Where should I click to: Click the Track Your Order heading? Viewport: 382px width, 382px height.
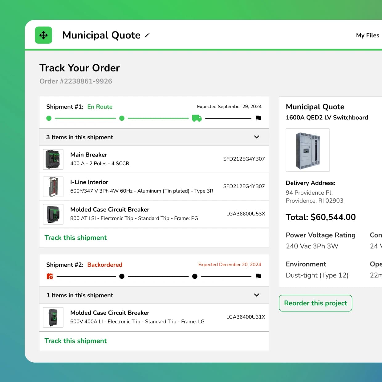tap(79, 68)
